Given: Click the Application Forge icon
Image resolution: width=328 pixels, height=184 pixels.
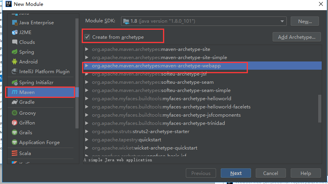Looking at the screenshot, I should 15,143.
